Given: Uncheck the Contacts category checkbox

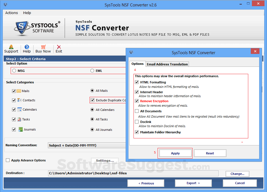Looking at the screenshot, I should pos(14,100).
